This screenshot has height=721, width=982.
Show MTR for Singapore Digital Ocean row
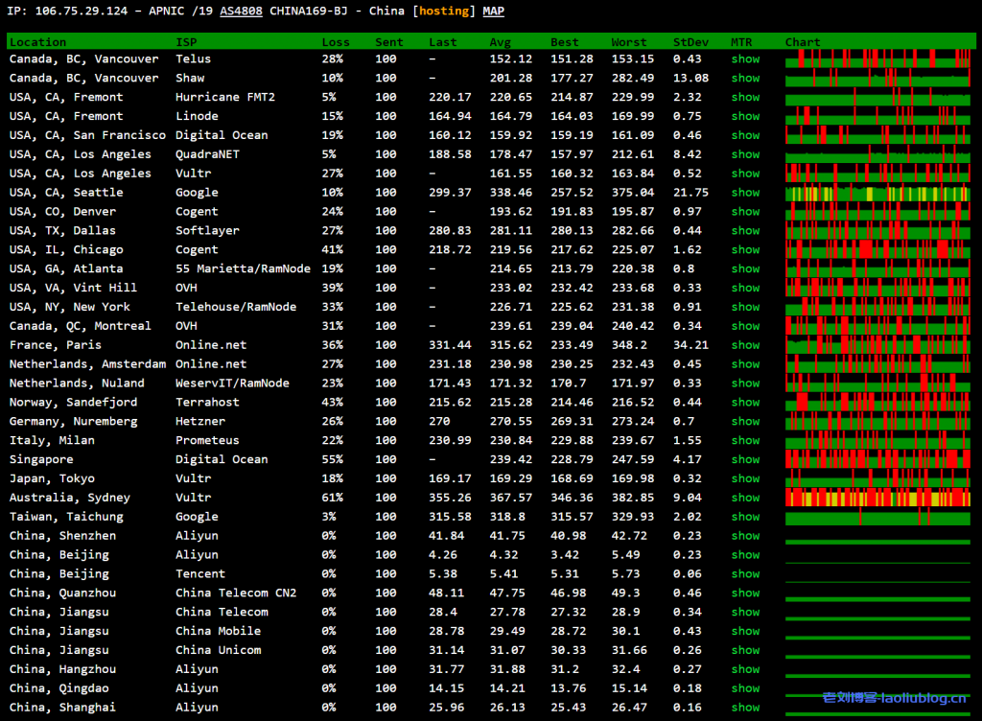pos(745,459)
